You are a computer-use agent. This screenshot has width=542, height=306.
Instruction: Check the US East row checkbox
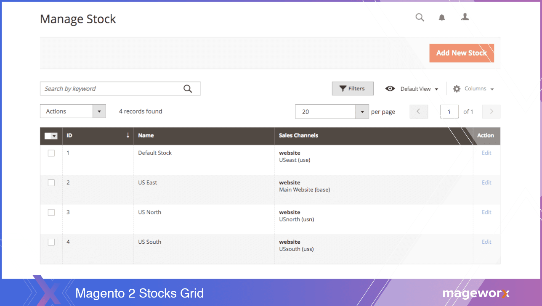click(x=51, y=183)
